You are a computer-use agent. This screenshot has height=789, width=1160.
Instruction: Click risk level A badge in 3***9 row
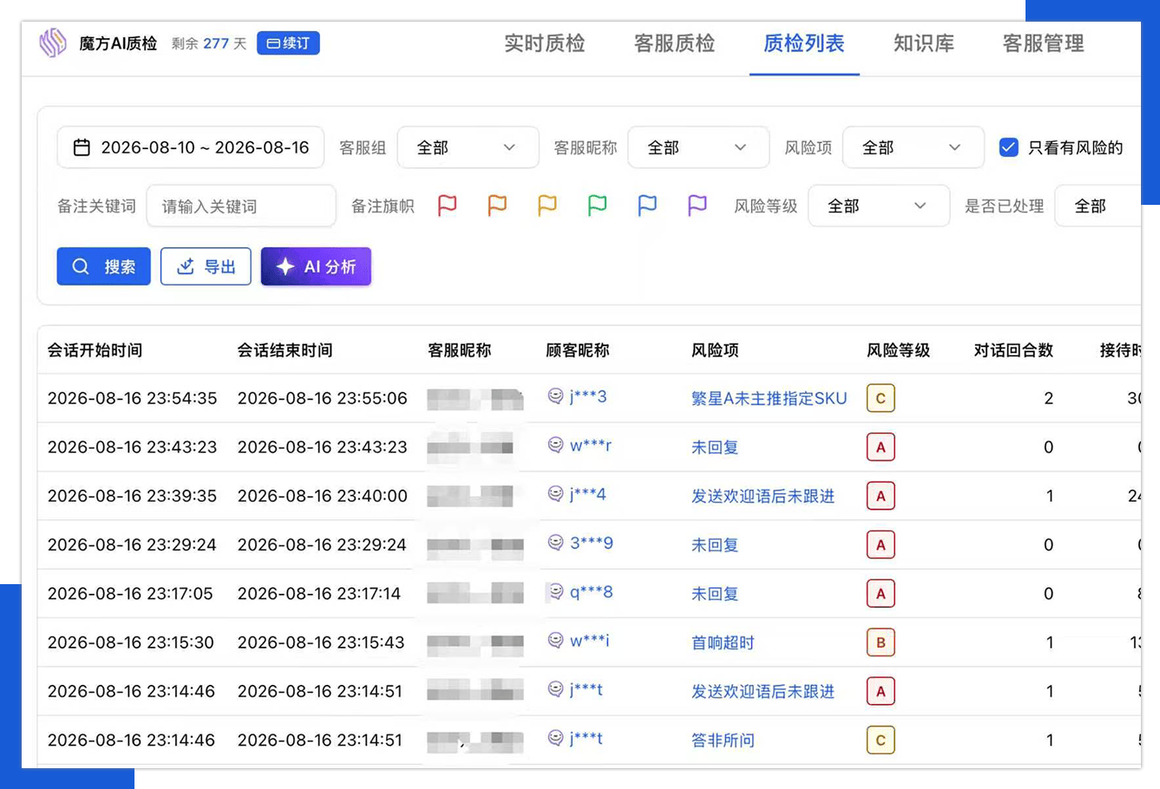click(x=881, y=545)
